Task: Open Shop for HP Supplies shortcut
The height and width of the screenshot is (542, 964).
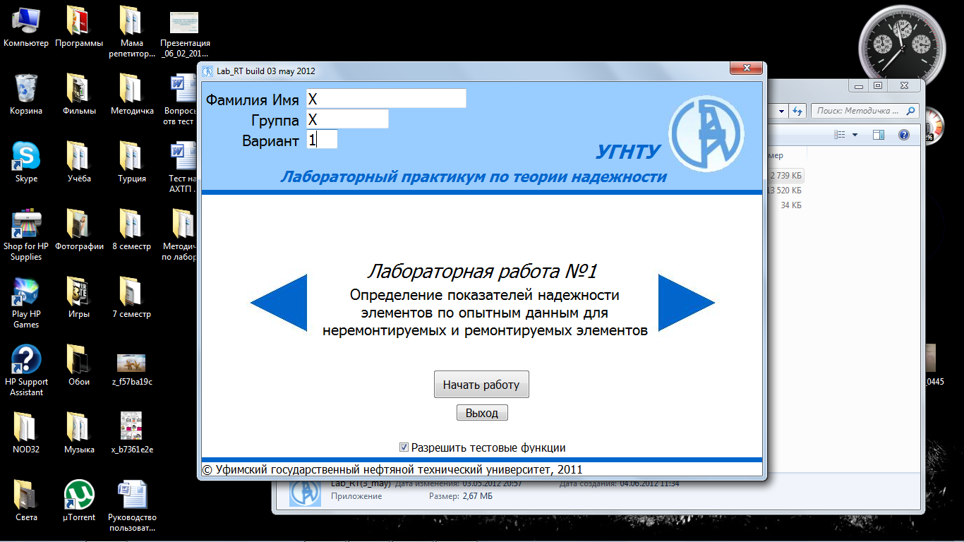Action: 26,235
